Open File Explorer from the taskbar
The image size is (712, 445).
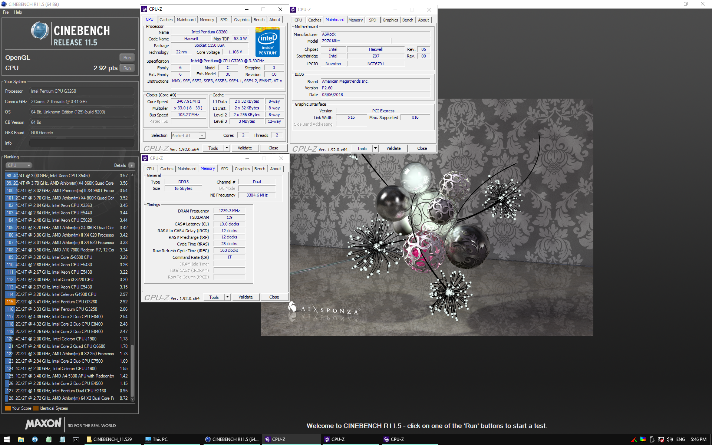(21, 439)
